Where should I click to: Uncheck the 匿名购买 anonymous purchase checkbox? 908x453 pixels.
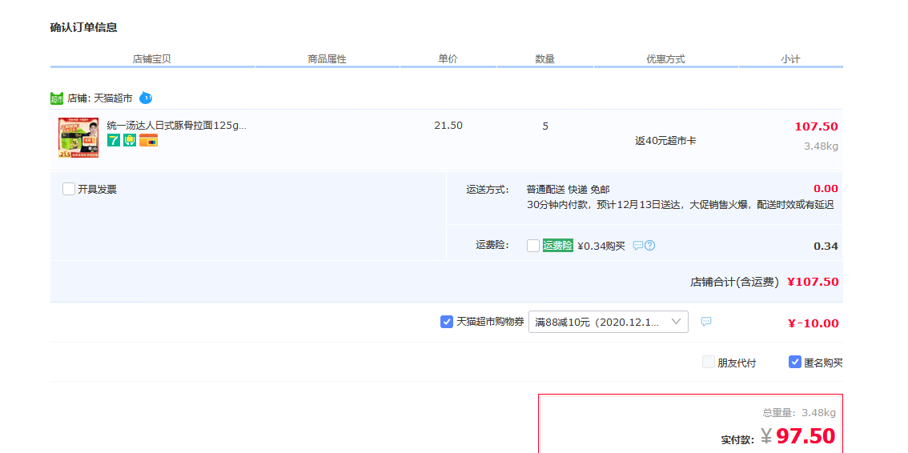pyautogui.click(x=795, y=363)
